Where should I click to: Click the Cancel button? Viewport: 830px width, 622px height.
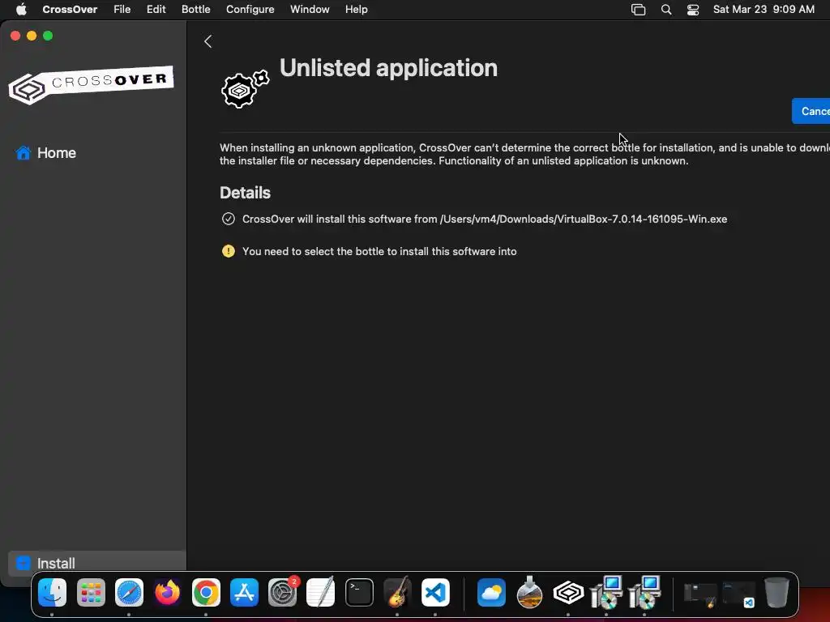coord(811,111)
